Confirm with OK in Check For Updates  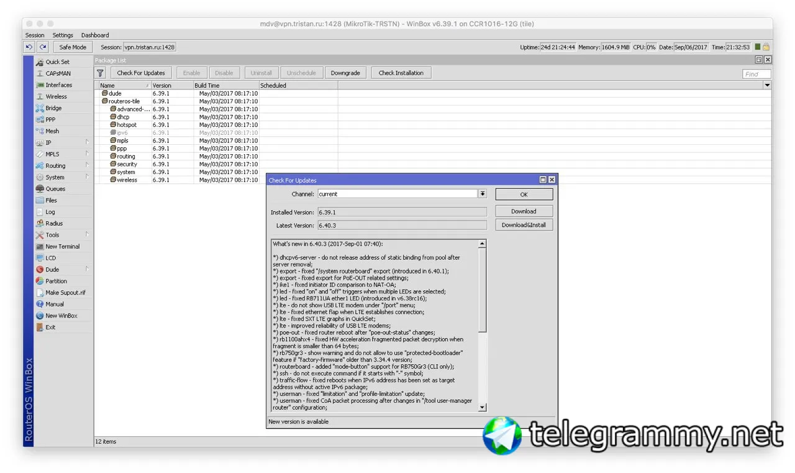pyautogui.click(x=524, y=195)
